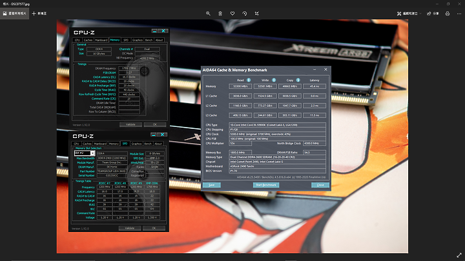Open Graphics tab in upper CPU-Z window
The height and width of the screenshot is (261, 465).
pos(138,40)
